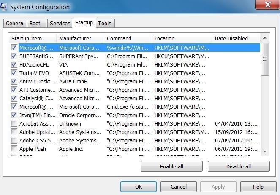Open the Tools tab
280x195 pixels.
[x=105, y=23]
